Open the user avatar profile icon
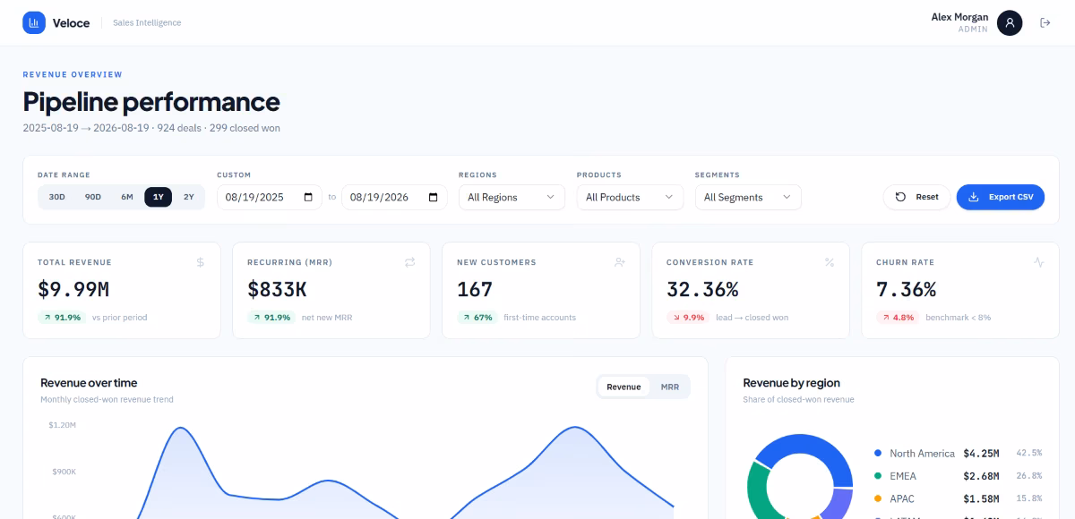 (1010, 23)
